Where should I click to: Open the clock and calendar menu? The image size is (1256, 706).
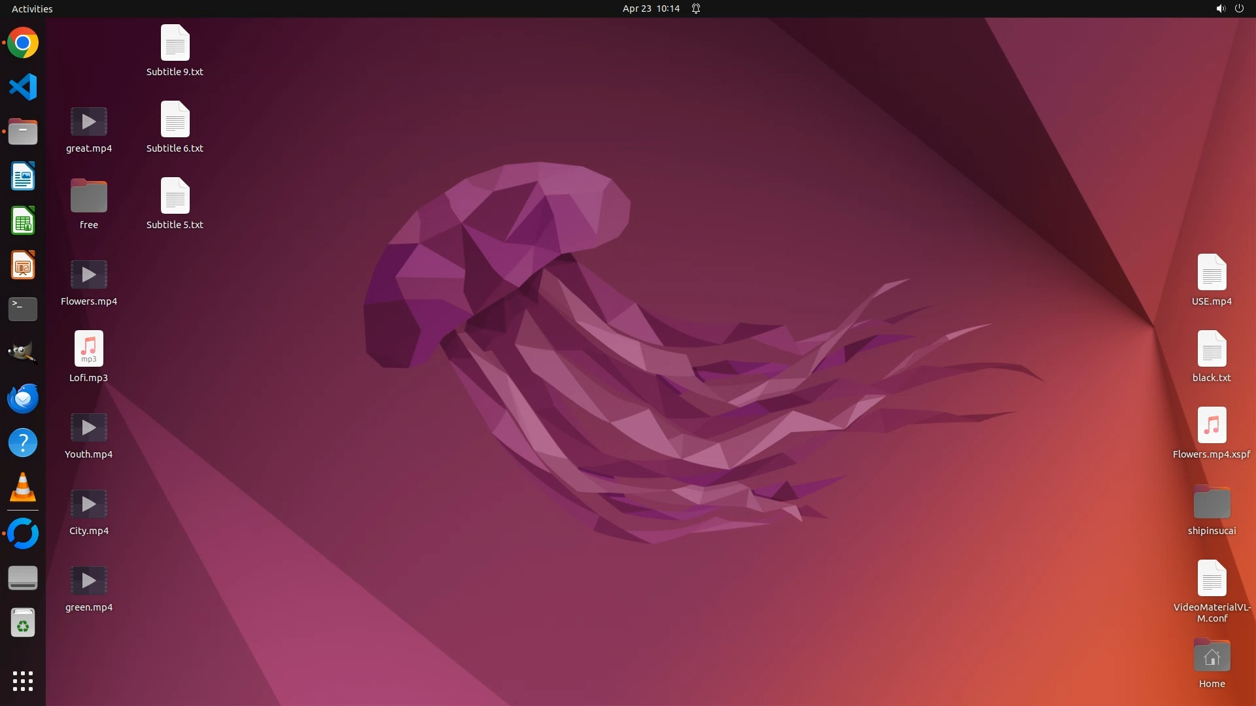650,8
